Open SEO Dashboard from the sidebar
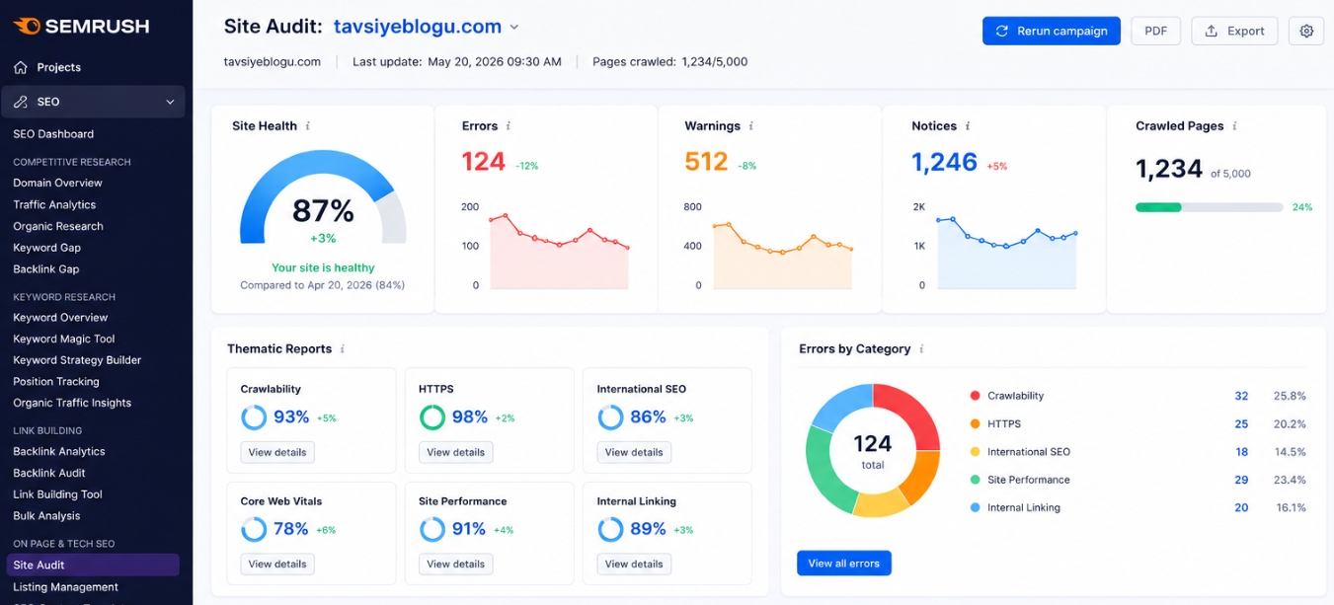 pos(53,134)
